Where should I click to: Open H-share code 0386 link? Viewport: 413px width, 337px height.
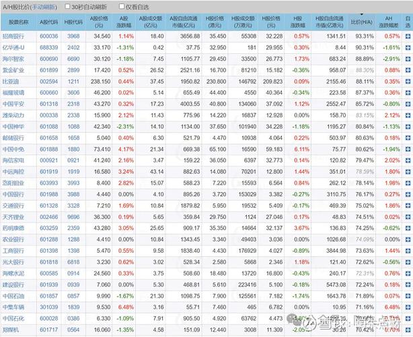click(73, 319)
